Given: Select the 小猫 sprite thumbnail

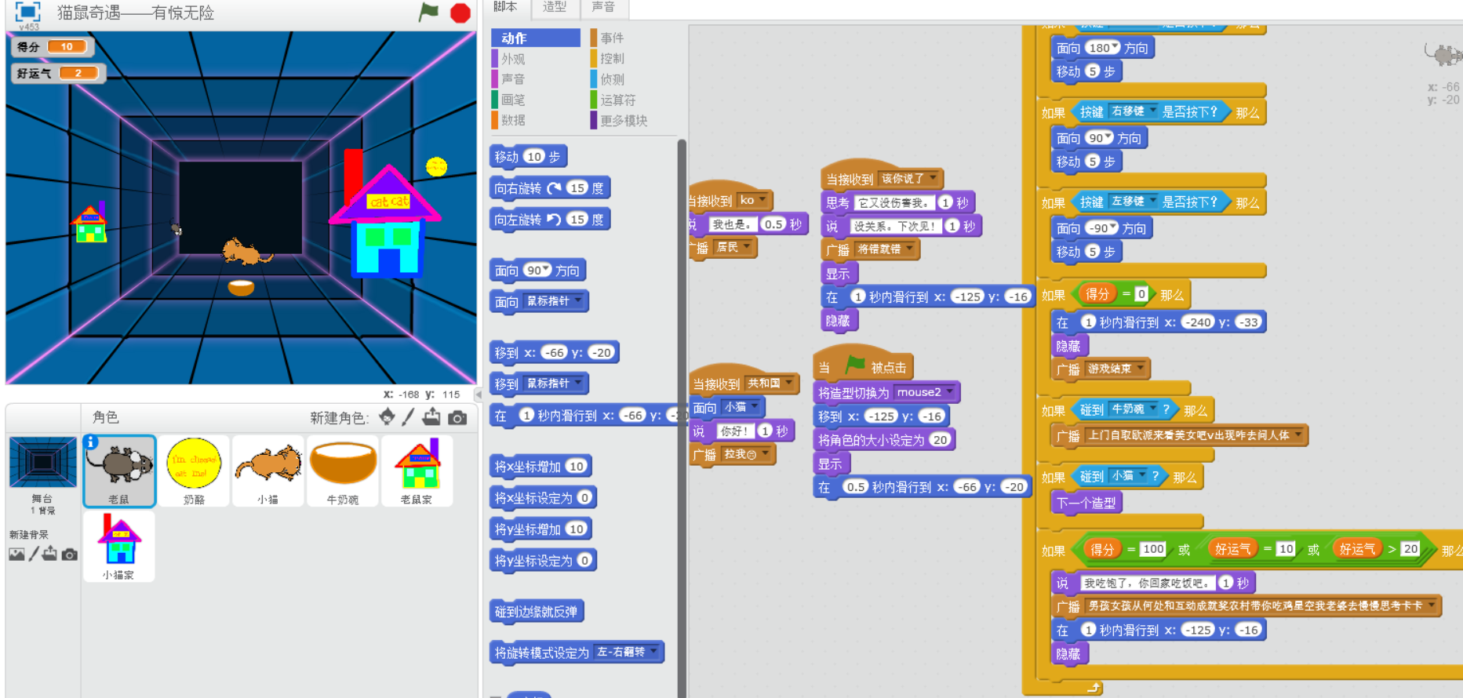Looking at the screenshot, I should point(268,471).
